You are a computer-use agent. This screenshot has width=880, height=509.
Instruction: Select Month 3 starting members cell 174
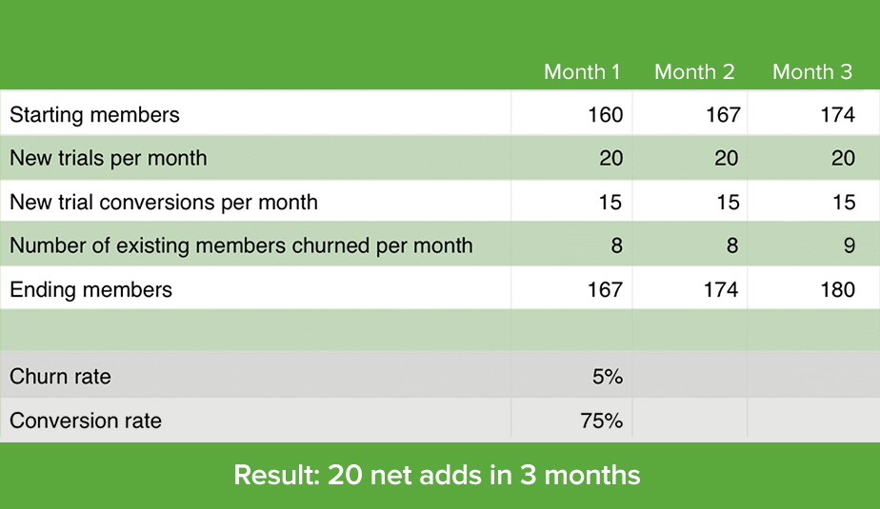(837, 115)
